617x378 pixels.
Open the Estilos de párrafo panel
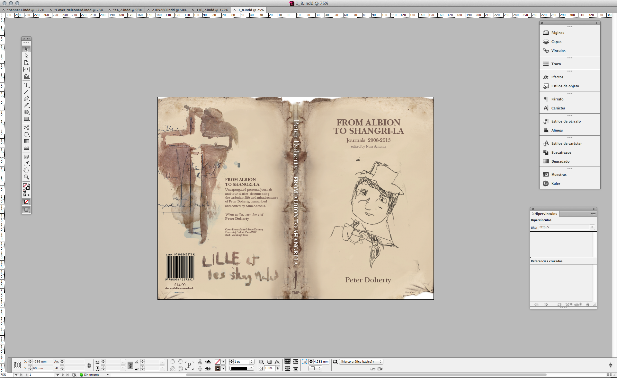pos(566,121)
